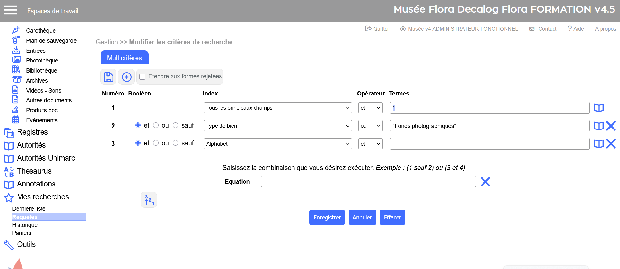This screenshot has width=620, height=269.
Task: Open the operator dropdown for row 3
Action: 370,144
